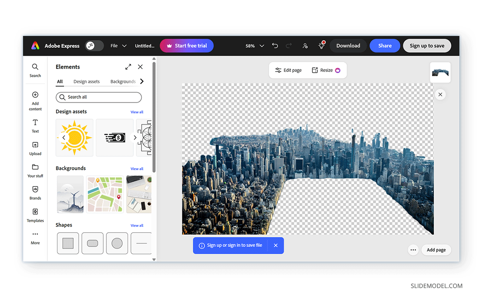Click the Add page button

click(x=436, y=250)
